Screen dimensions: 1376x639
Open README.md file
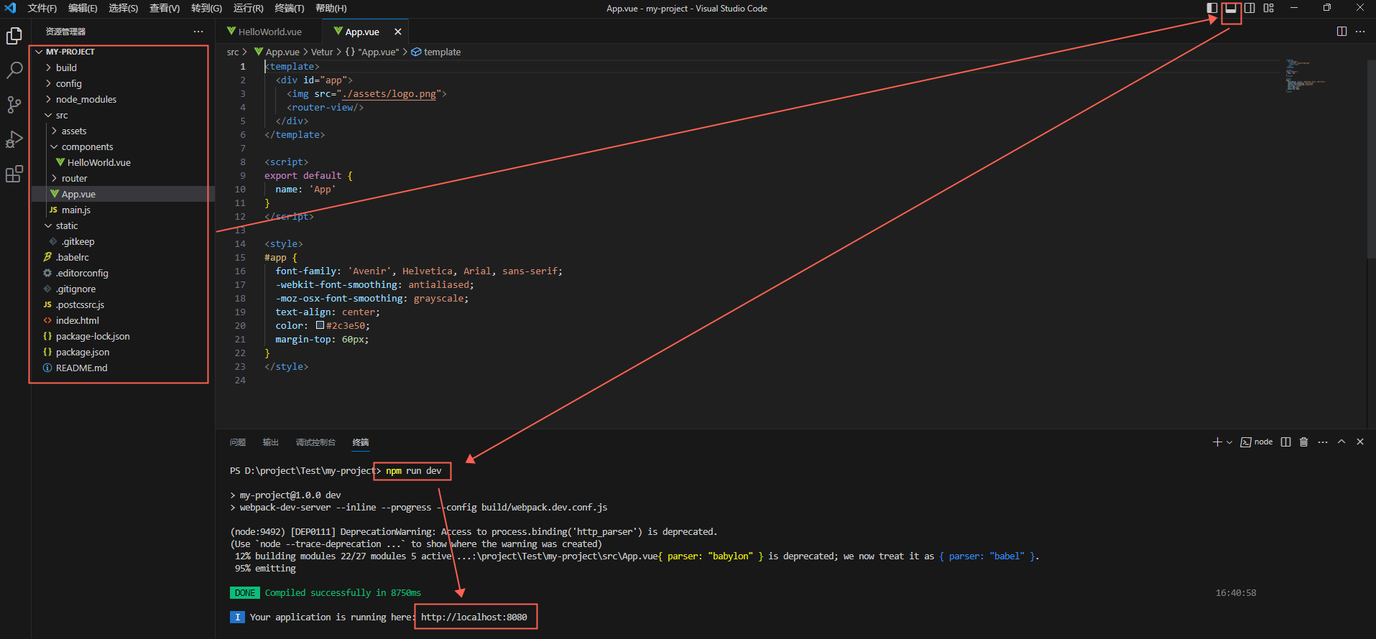[x=122, y=368]
